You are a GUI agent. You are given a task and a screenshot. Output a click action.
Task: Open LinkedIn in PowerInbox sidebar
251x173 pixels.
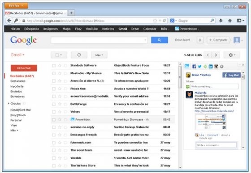point(211,67)
